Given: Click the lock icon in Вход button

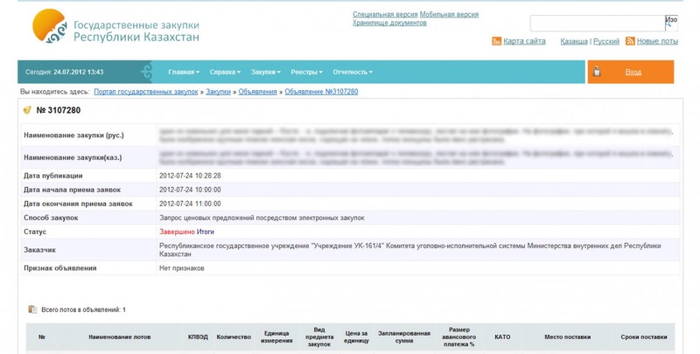Looking at the screenshot, I should [597, 72].
